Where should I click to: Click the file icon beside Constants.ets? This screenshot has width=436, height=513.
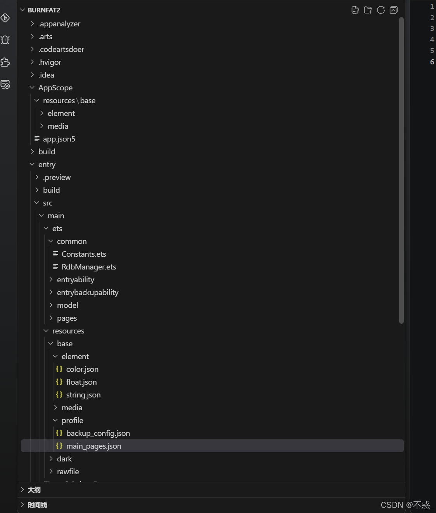pos(55,254)
